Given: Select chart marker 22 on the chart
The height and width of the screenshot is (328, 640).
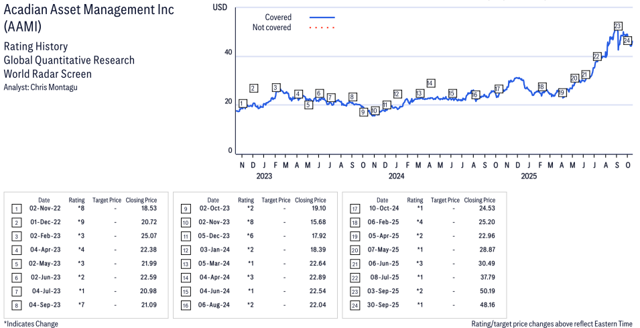Looking at the screenshot, I should [596, 56].
